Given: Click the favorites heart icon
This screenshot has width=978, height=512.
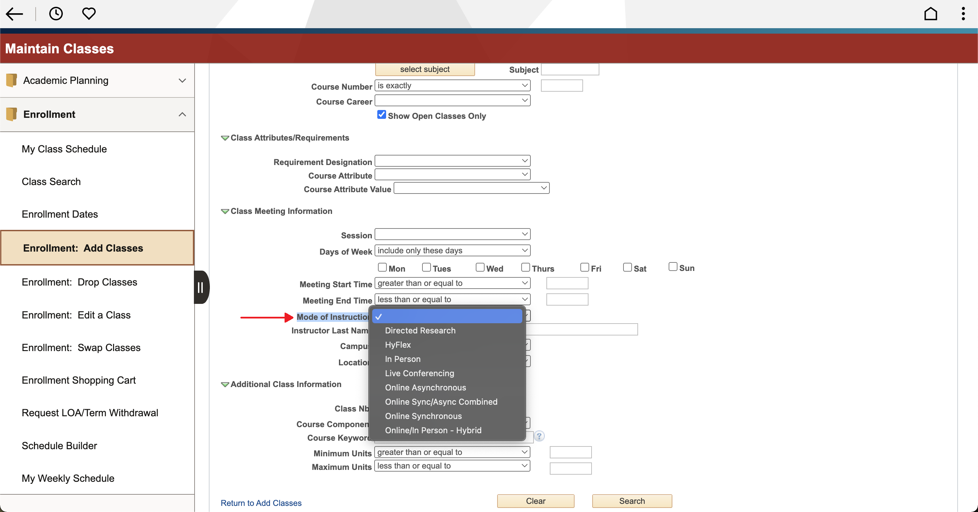Looking at the screenshot, I should point(89,14).
